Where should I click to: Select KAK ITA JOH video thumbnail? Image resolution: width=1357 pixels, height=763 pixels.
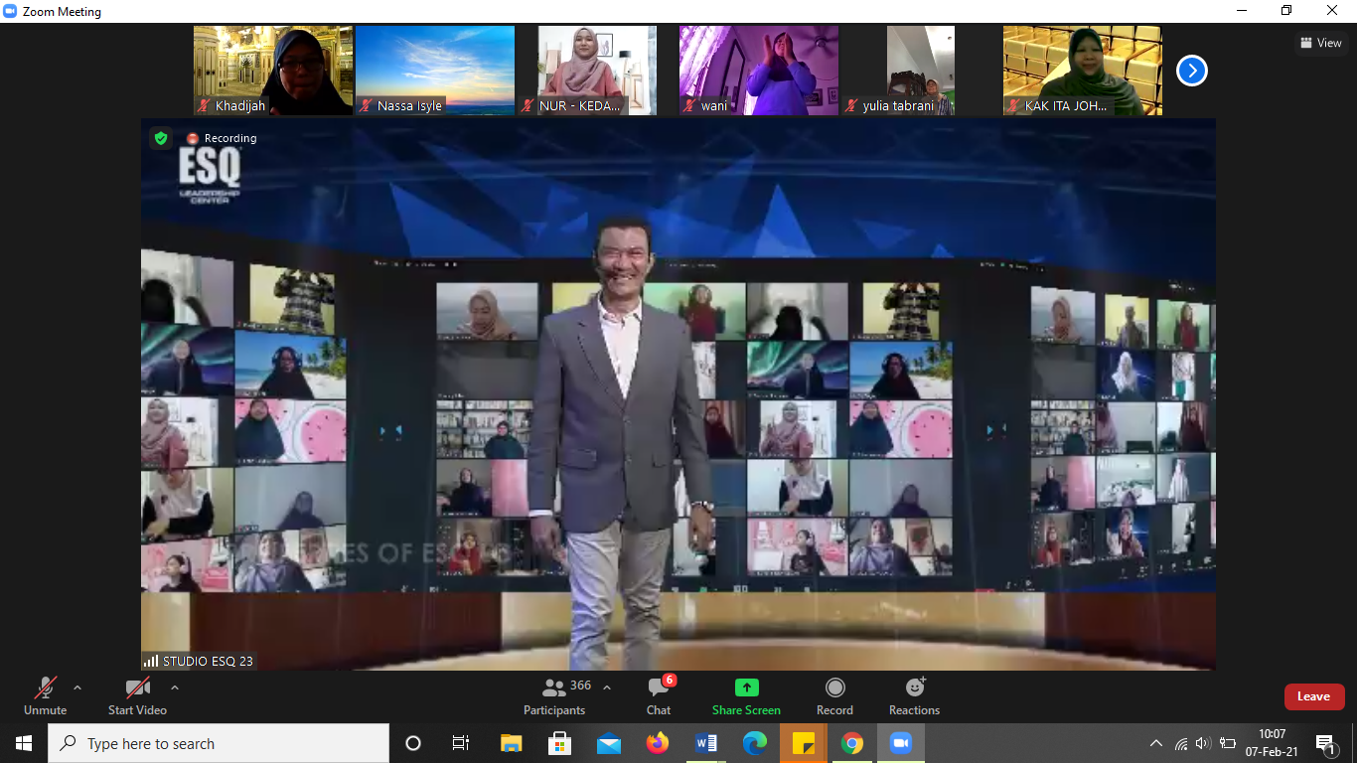tap(1082, 71)
